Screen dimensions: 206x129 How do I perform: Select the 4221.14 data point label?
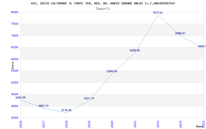(x=89, y=98)
